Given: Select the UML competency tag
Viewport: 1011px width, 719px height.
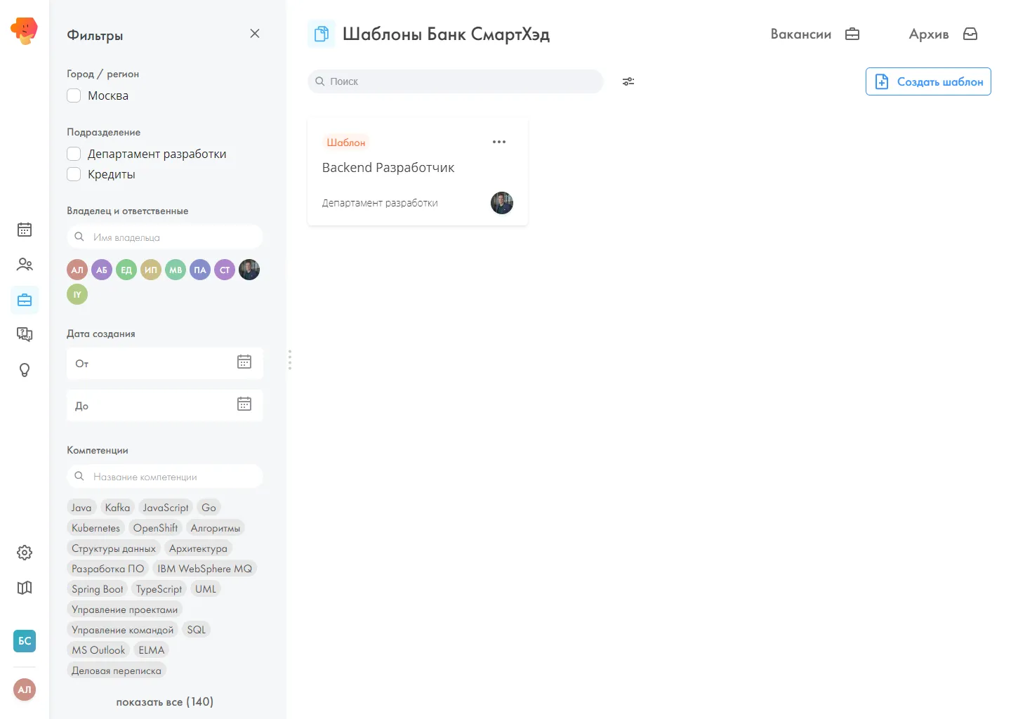Looking at the screenshot, I should click(x=206, y=589).
